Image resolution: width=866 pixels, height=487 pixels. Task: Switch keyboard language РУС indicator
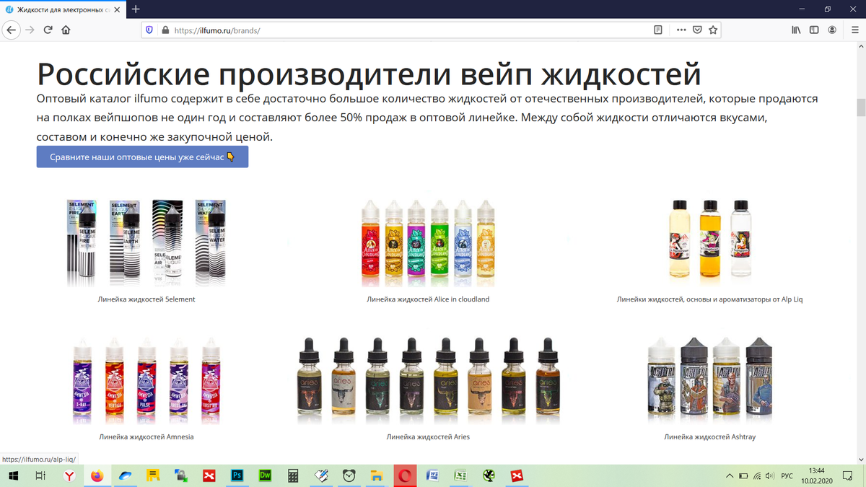pyautogui.click(x=787, y=475)
